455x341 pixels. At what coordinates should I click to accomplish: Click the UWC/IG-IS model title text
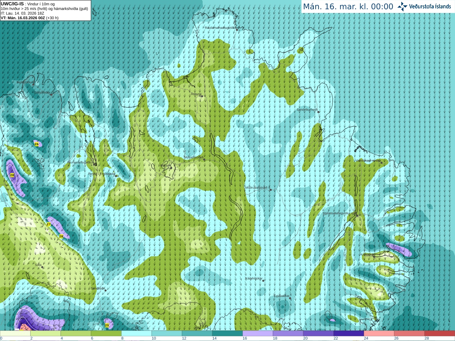point(12,4)
